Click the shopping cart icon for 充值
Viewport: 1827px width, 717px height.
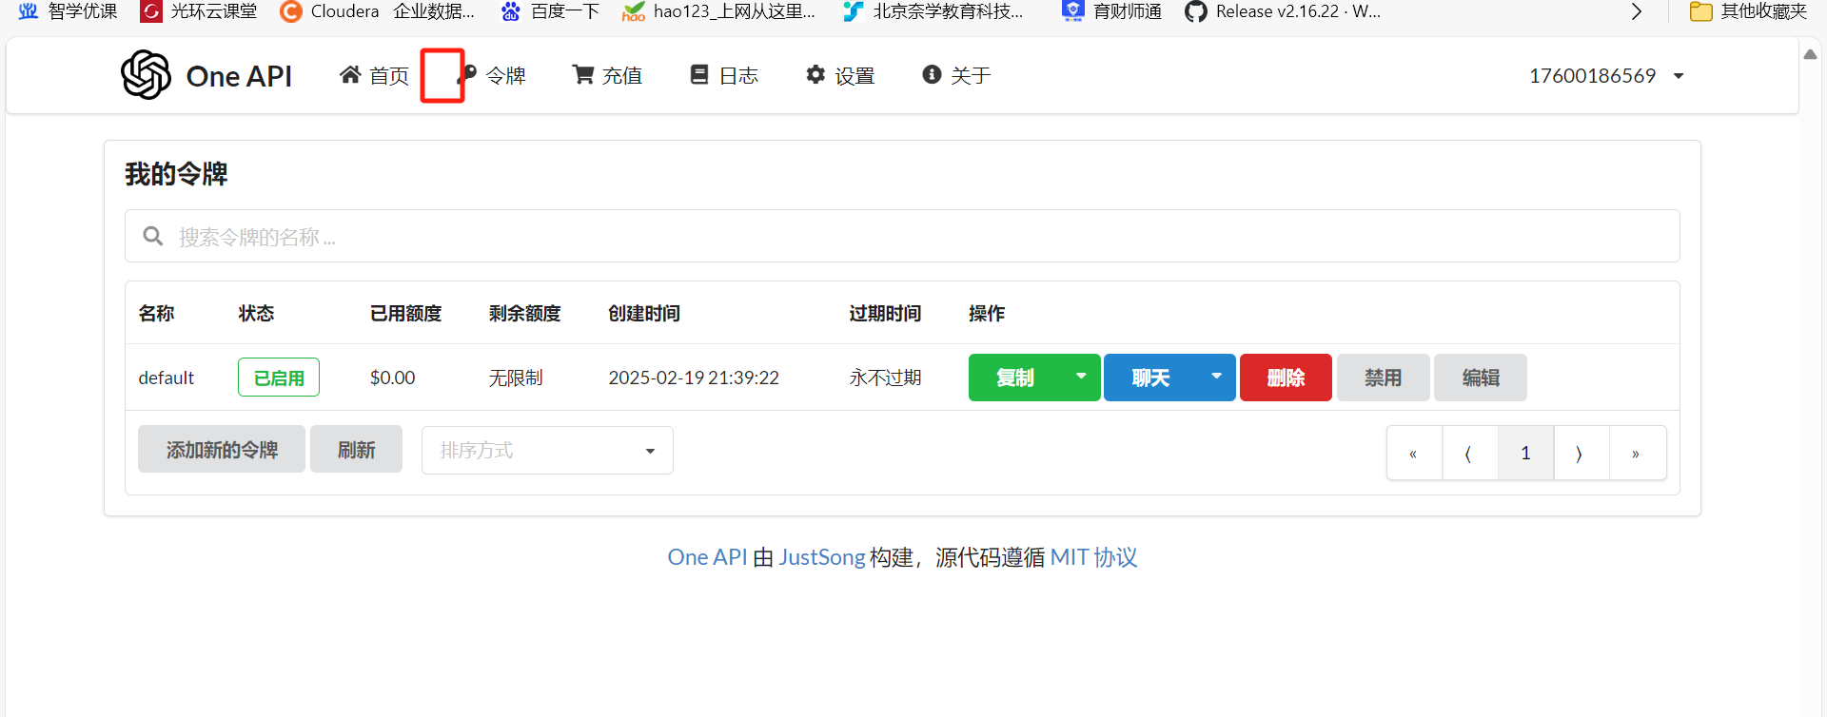click(x=583, y=74)
